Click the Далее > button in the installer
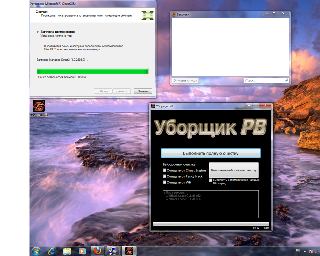This screenshot has height=256, width=320. pyautogui.click(x=121, y=91)
